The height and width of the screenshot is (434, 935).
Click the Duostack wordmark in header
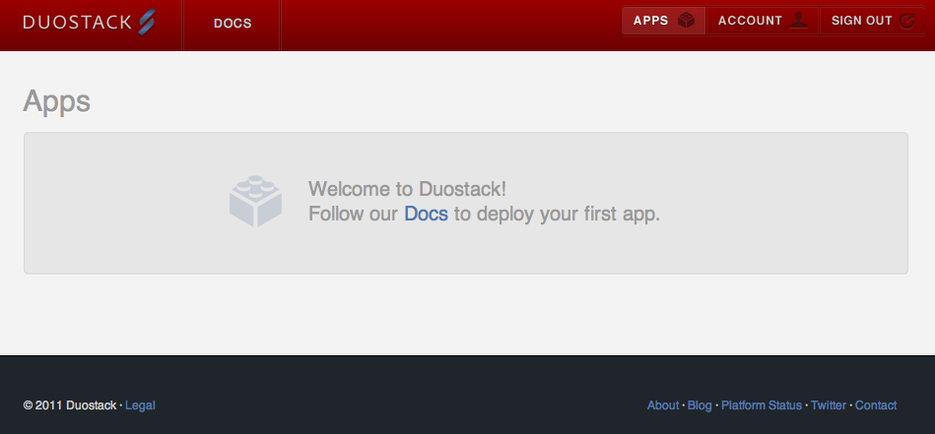(77, 22)
